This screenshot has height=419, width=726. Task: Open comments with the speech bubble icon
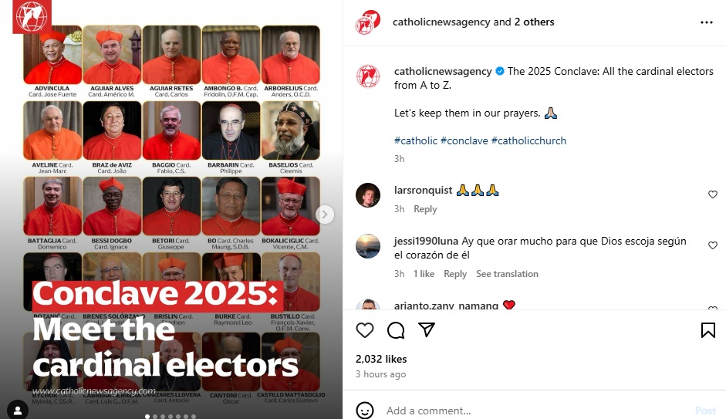[396, 330]
